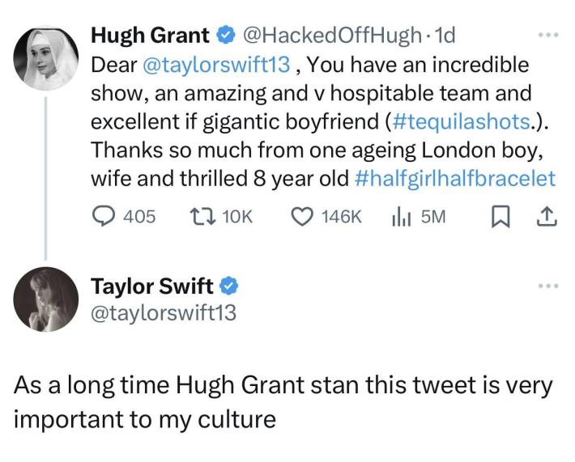The image size is (575, 462).
Task: Open Taylor Swift's profile picture
Action: point(47,299)
